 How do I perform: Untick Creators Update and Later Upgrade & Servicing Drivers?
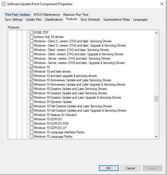click(32, 98)
